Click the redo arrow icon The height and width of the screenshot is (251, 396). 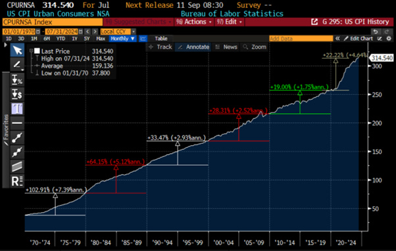[x=387, y=32]
